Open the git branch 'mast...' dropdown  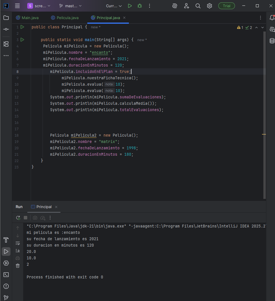point(70,6)
